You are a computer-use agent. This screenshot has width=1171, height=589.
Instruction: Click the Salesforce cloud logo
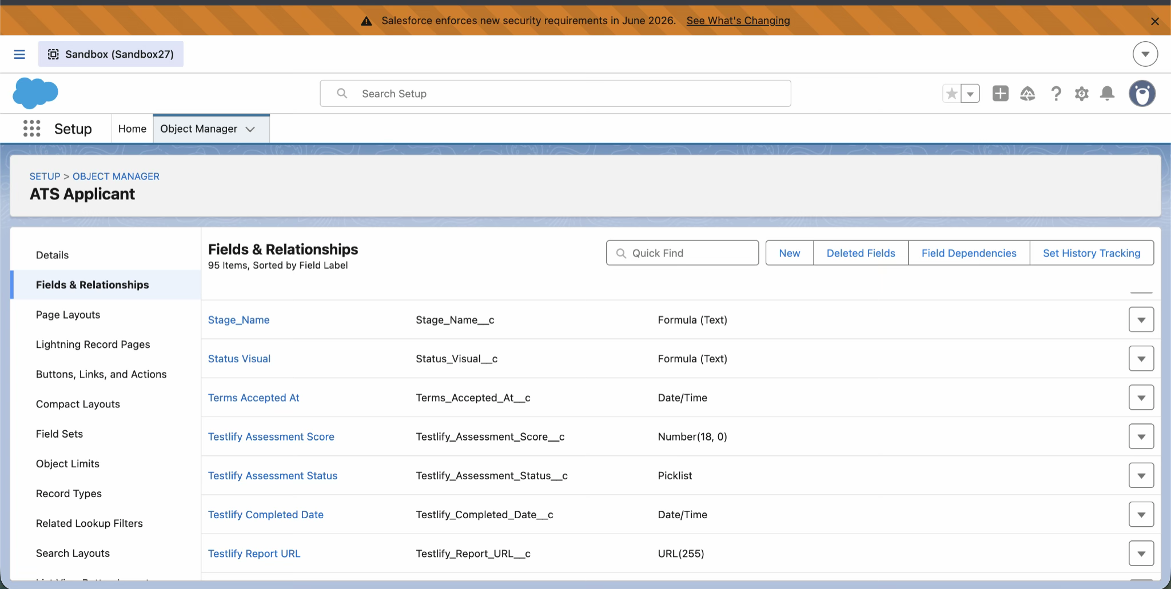click(35, 93)
